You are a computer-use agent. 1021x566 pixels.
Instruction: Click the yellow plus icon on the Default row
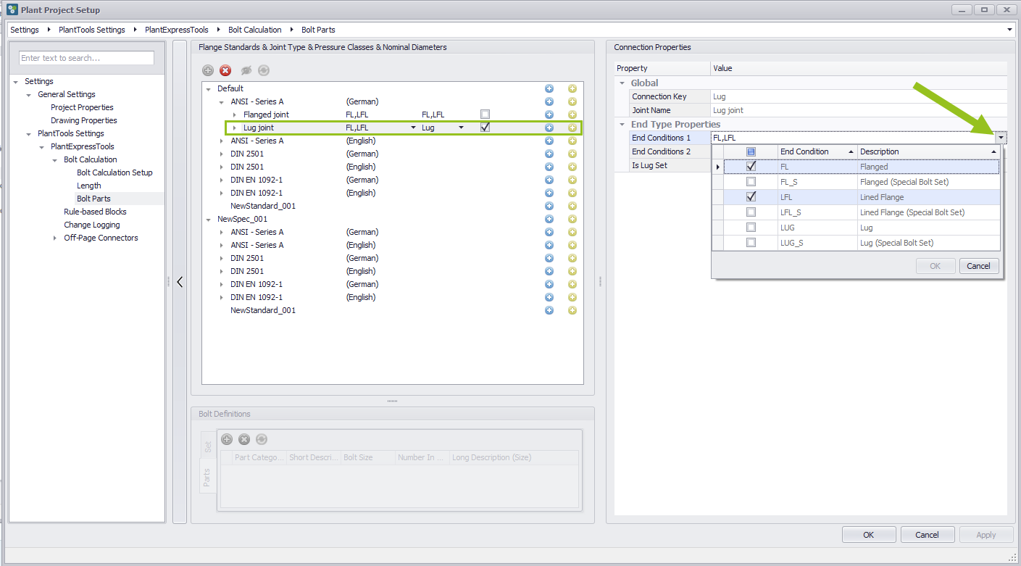point(572,88)
